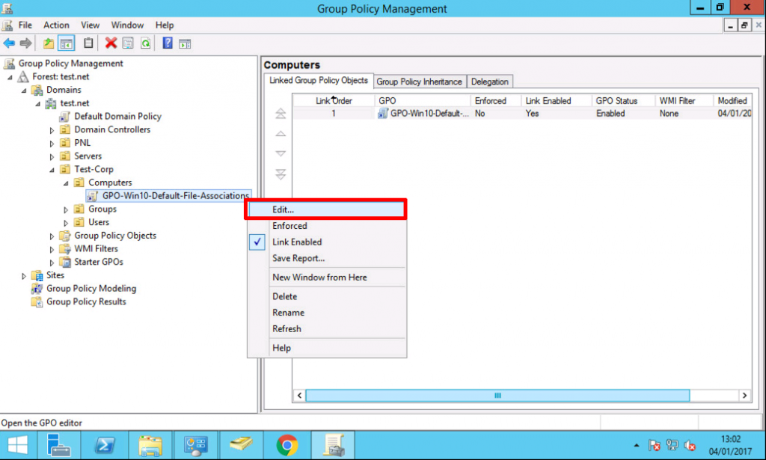Viewport: 766px width, 460px height.
Task: Toggle Enforced in the context menu
Action: click(x=289, y=226)
